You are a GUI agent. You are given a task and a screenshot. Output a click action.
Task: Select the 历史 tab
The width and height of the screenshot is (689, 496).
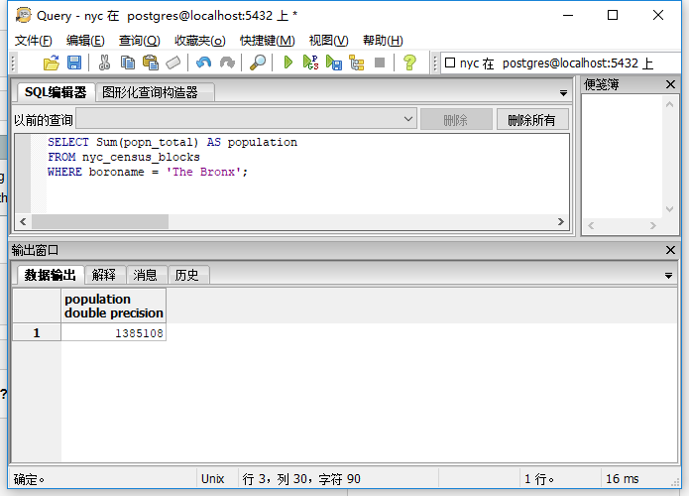tap(187, 275)
